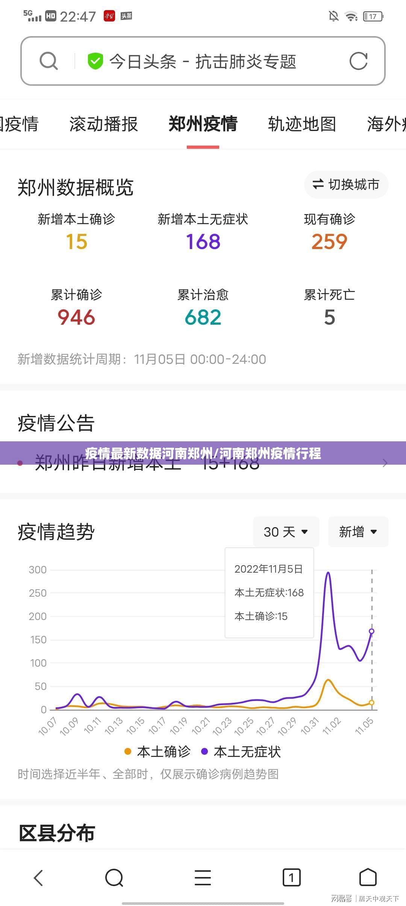The image size is (406, 906).
Task: Click the green security shield icon
Action: coord(95,61)
